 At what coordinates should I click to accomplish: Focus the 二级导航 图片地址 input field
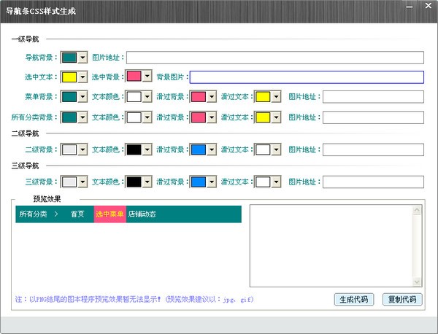pyautogui.click(x=373, y=149)
